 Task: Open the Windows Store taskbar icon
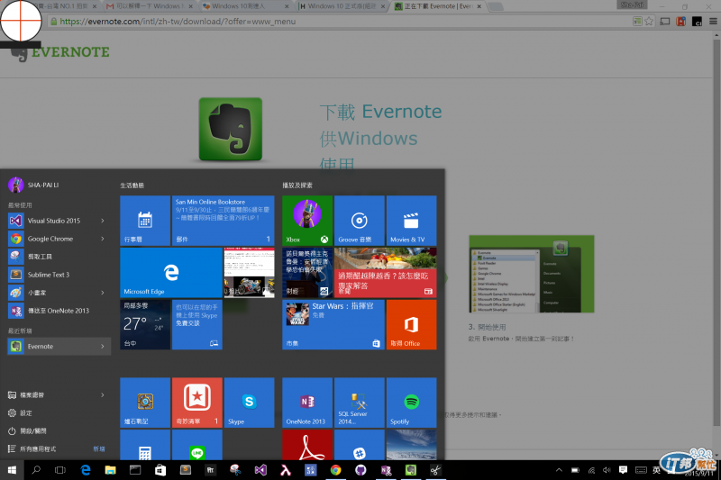[160, 470]
